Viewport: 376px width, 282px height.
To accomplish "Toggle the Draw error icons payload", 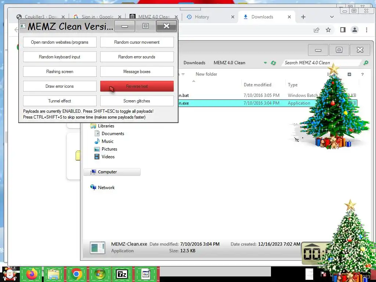I will pyautogui.click(x=60, y=86).
